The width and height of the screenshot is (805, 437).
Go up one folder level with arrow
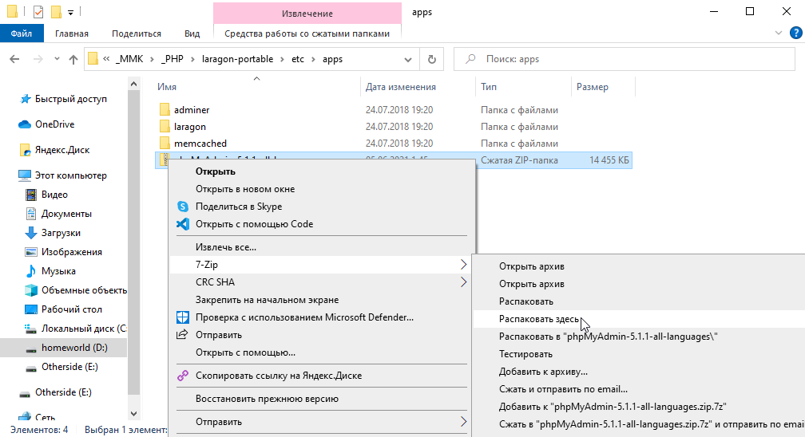click(x=73, y=59)
